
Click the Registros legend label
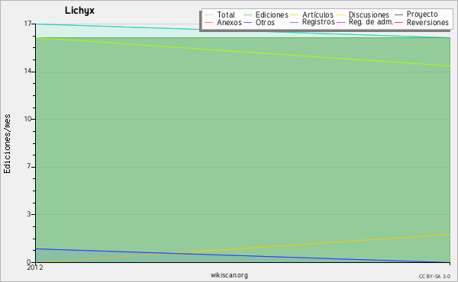coord(318,22)
